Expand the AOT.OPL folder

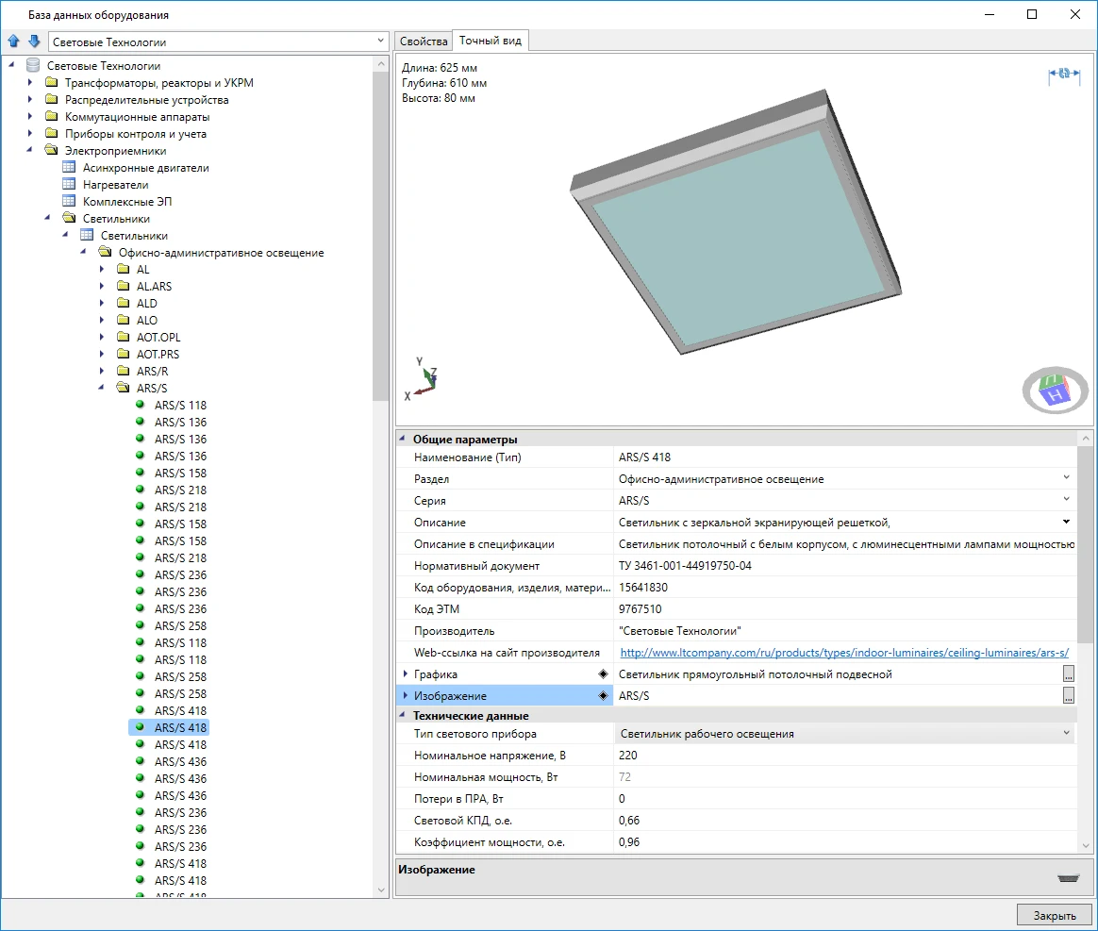[103, 338]
